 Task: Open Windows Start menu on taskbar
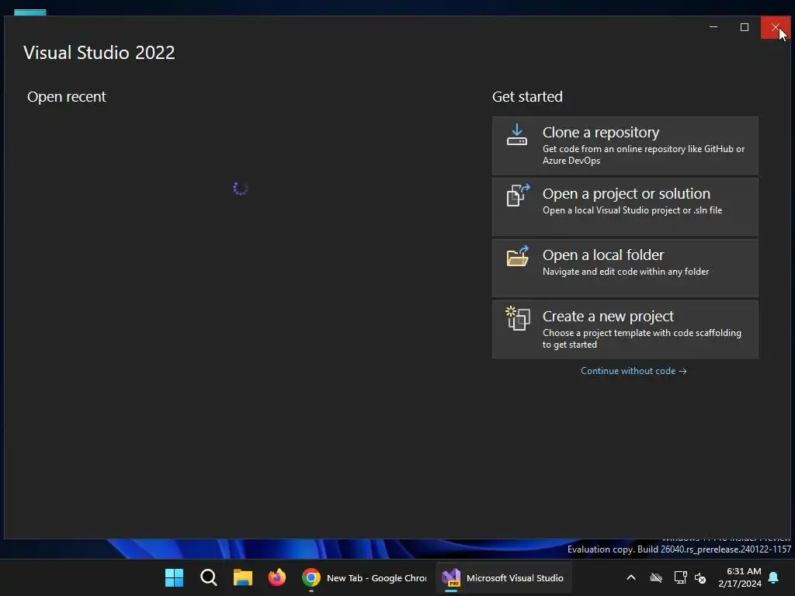pos(174,577)
